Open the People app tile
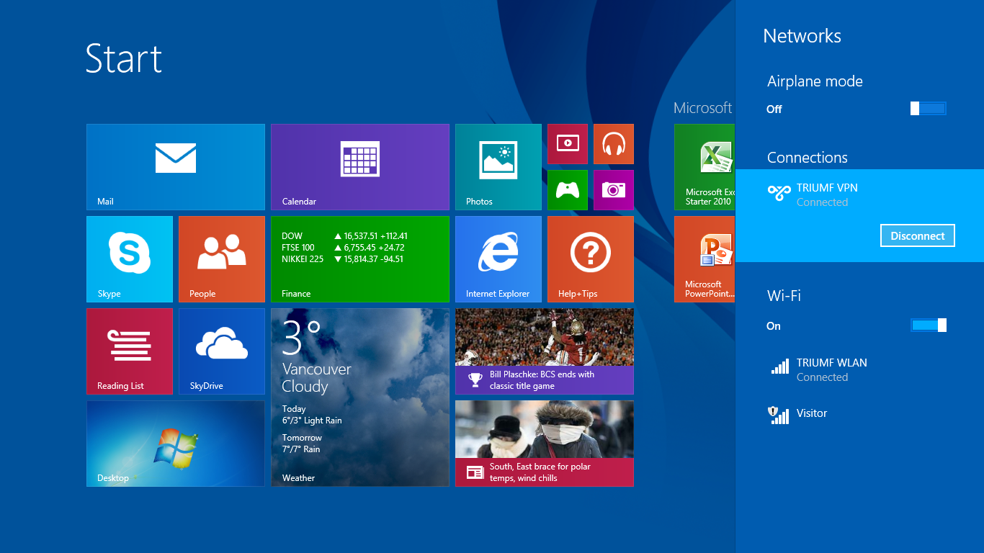984x553 pixels. 221,258
